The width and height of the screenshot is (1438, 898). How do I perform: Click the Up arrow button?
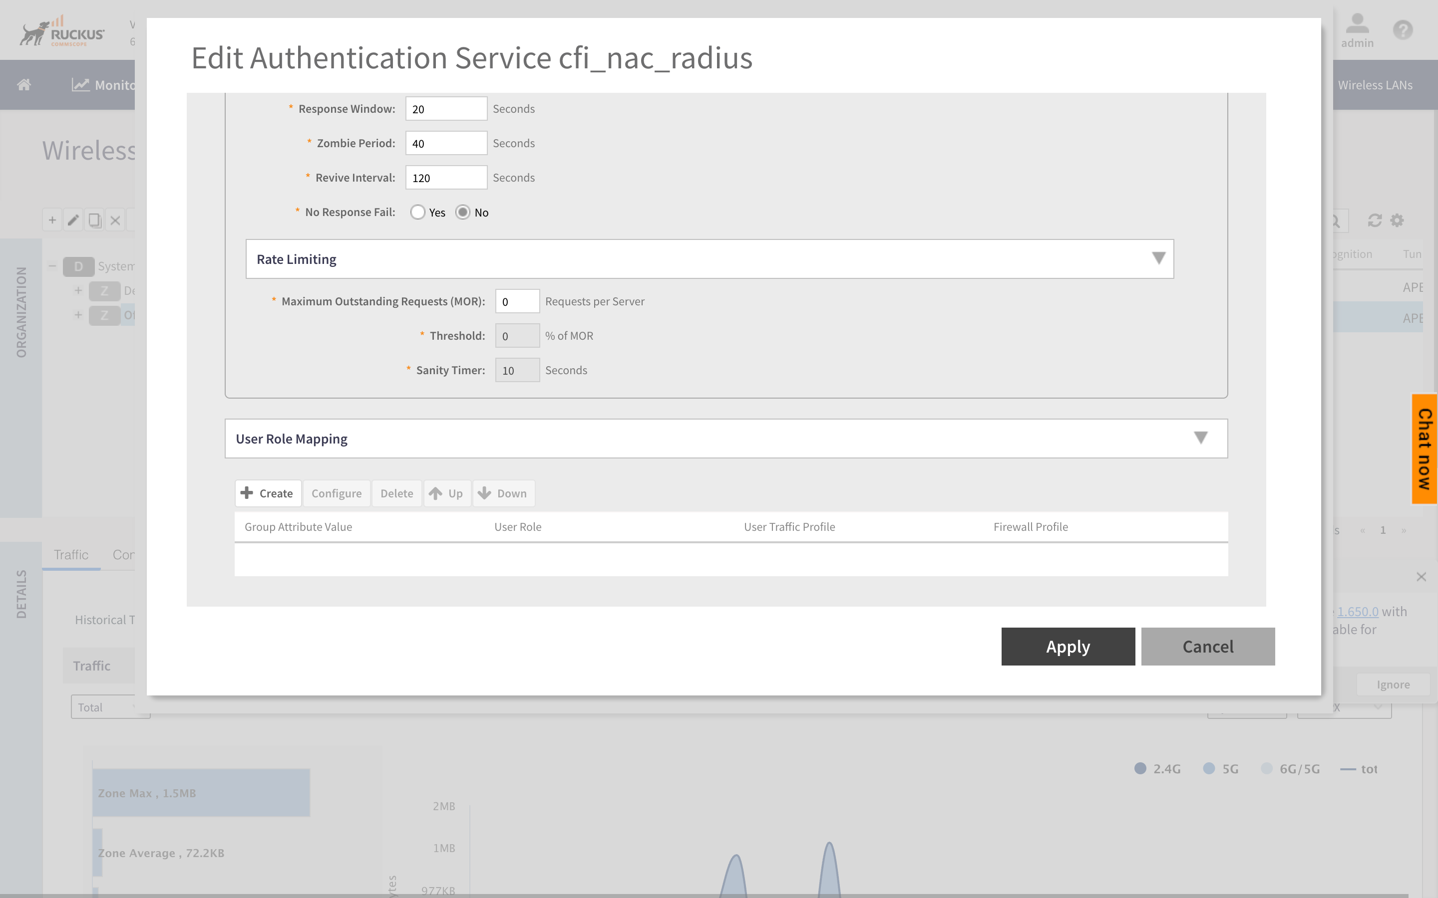446,493
